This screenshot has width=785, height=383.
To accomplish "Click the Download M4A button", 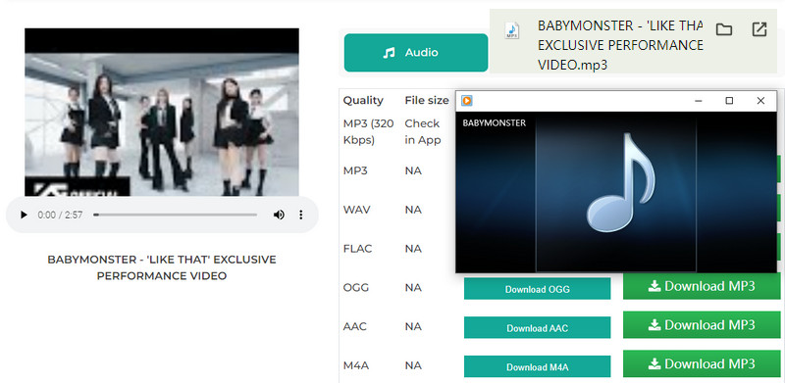I will pos(537,367).
